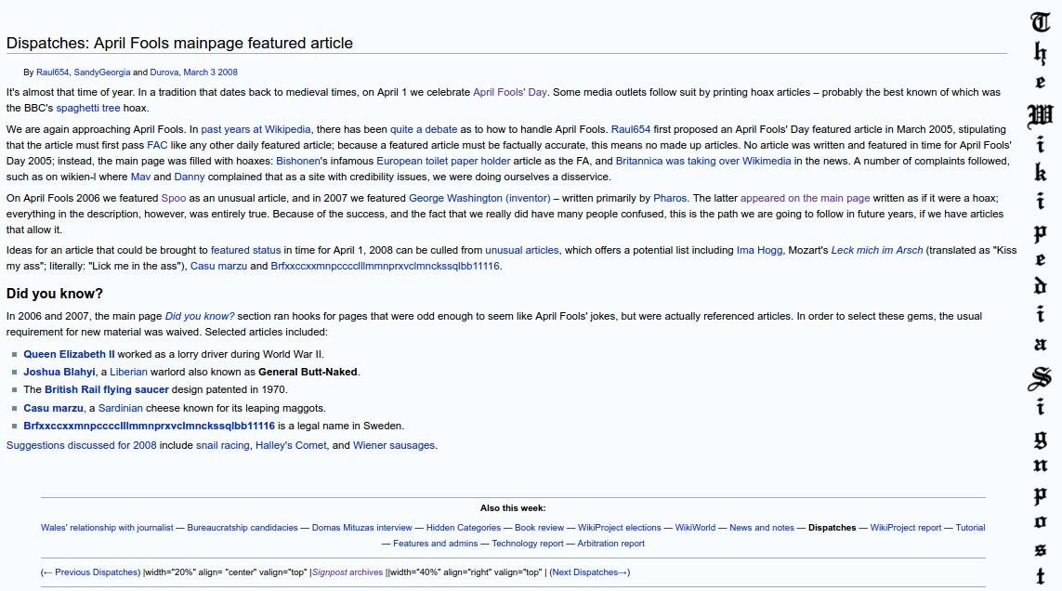This screenshot has width=1062, height=591.
Task: Follow the Sardinian link
Action: [120, 408]
